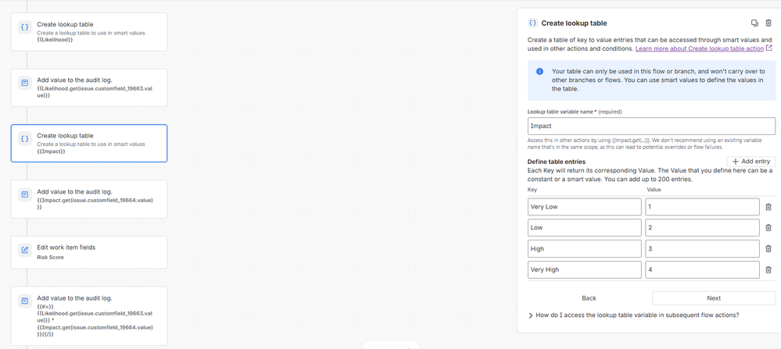Edit the value field containing 1
The height and width of the screenshot is (349, 781).
(x=702, y=207)
